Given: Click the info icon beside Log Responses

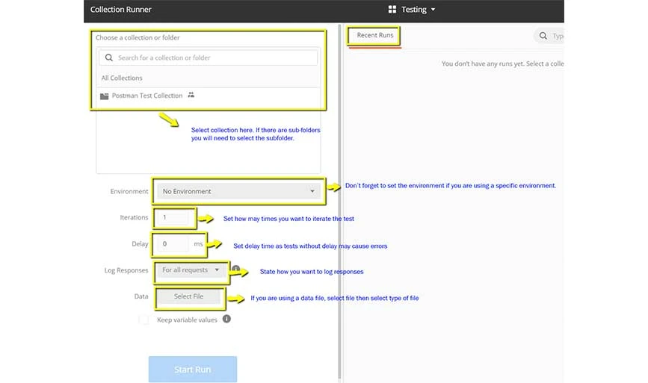Looking at the screenshot, I should (235, 269).
